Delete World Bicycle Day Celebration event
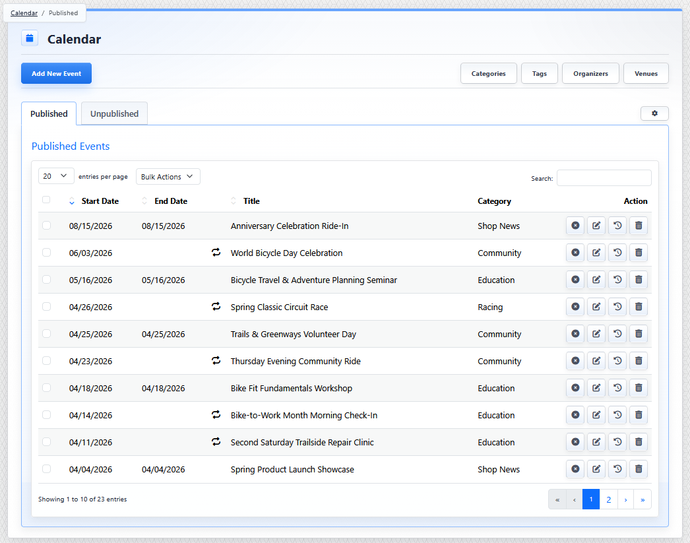This screenshot has width=690, height=543. coord(639,253)
